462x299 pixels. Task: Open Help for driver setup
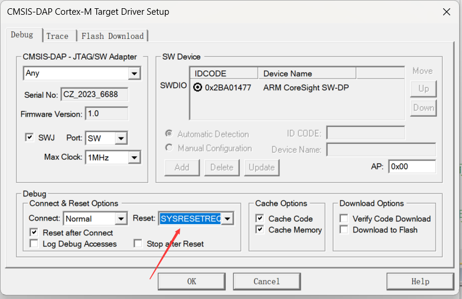point(420,281)
